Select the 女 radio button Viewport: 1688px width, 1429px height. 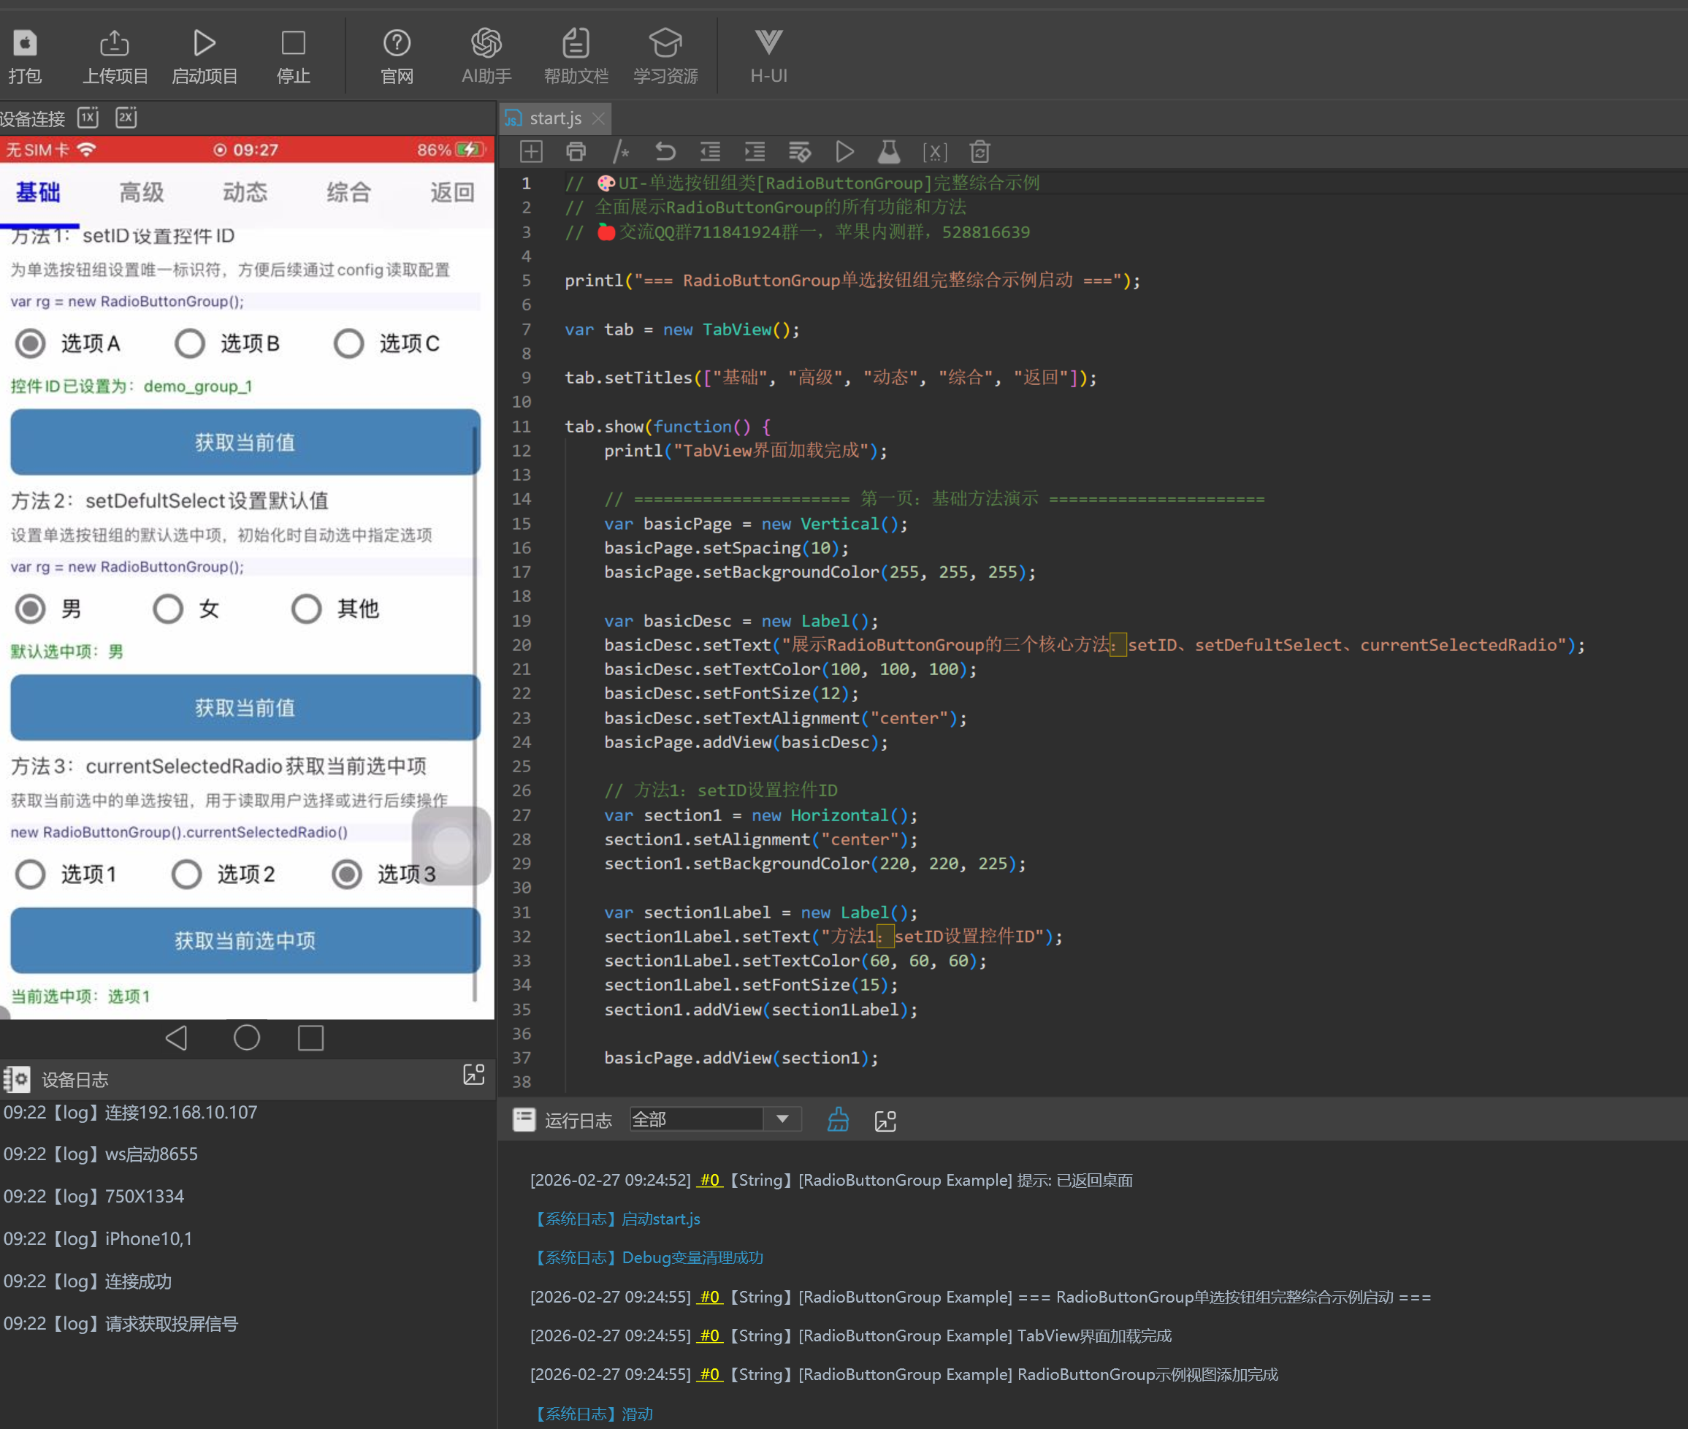(x=169, y=609)
